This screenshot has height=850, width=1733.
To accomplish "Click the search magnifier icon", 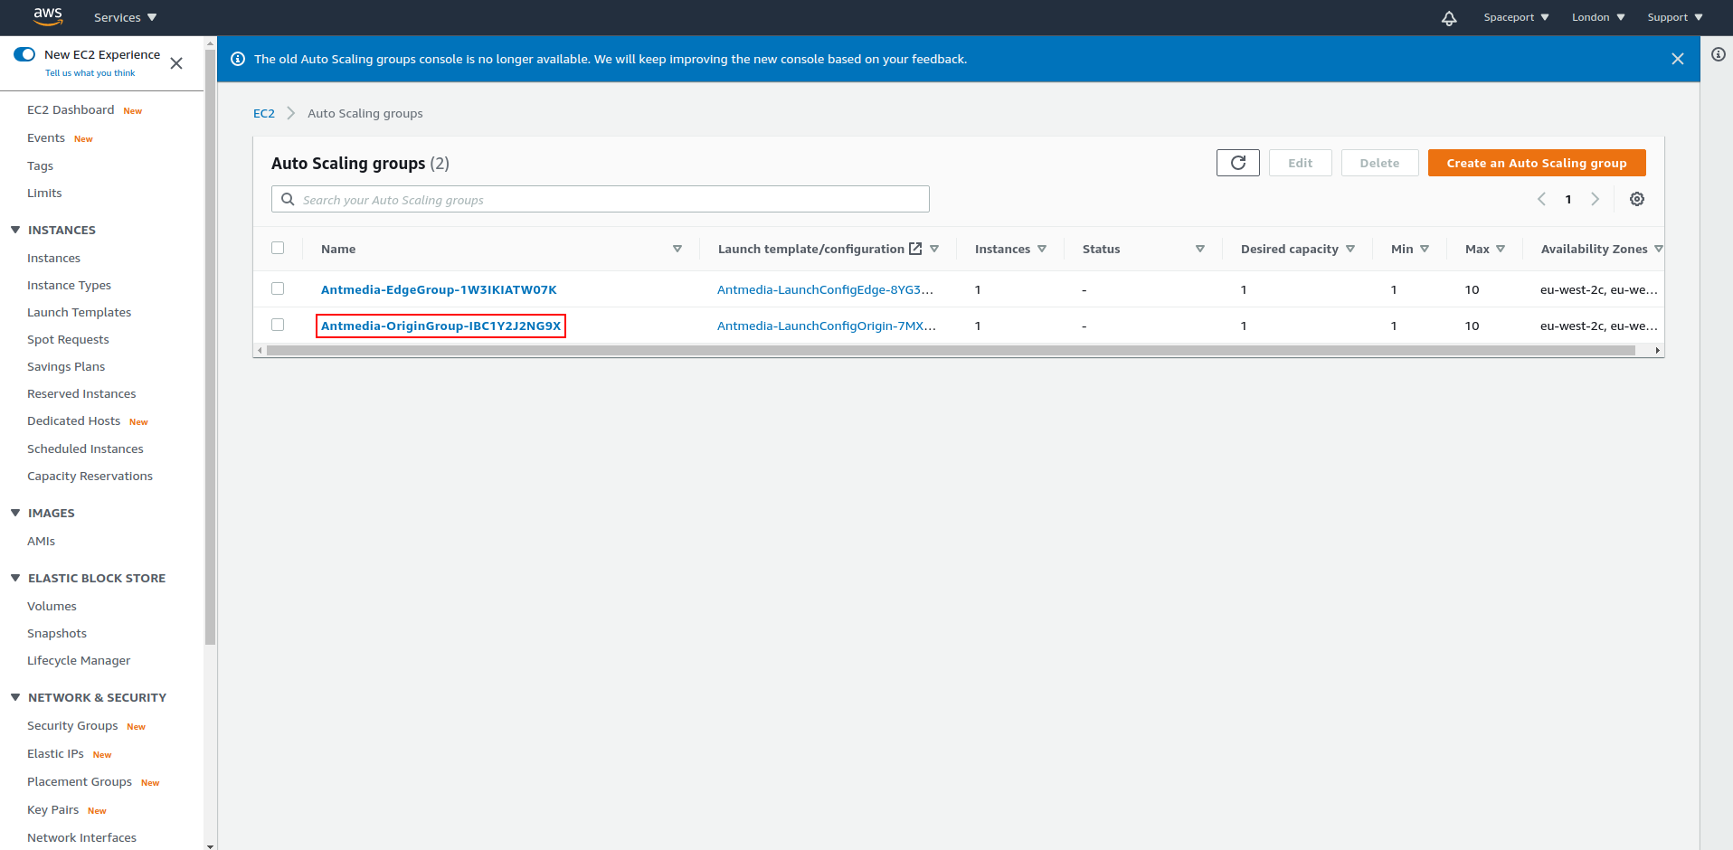I will [x=288, y=199].
